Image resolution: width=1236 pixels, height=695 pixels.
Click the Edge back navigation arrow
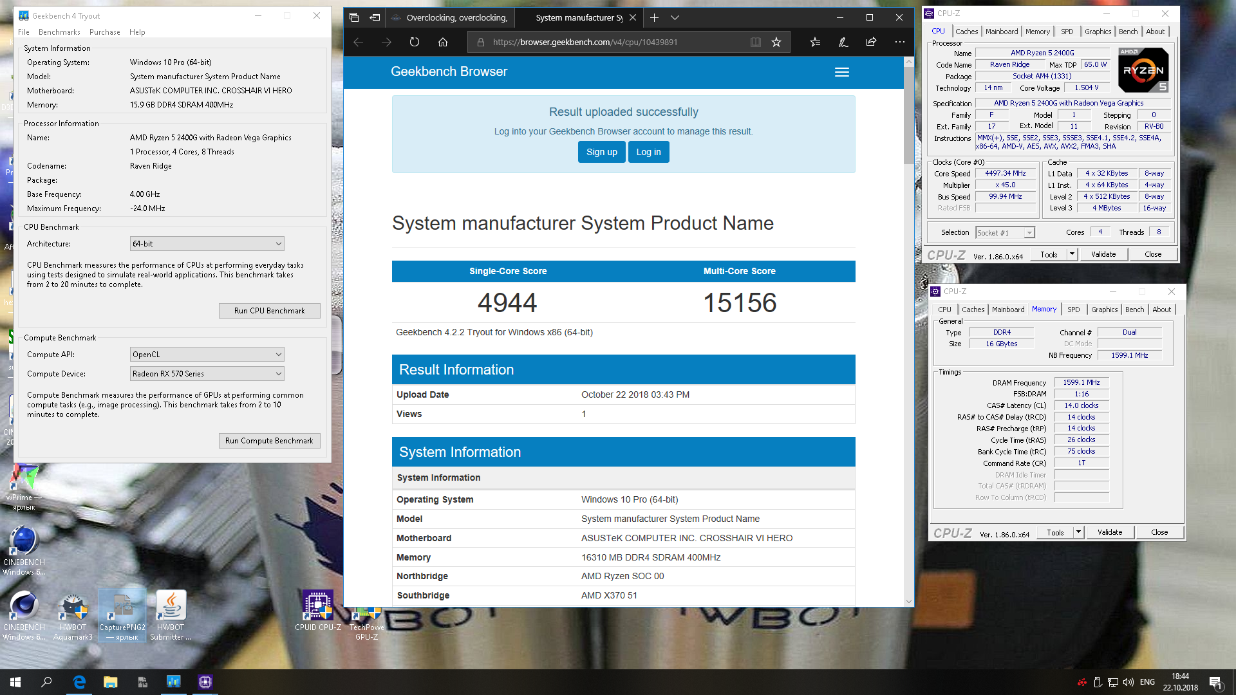point(359,42)
